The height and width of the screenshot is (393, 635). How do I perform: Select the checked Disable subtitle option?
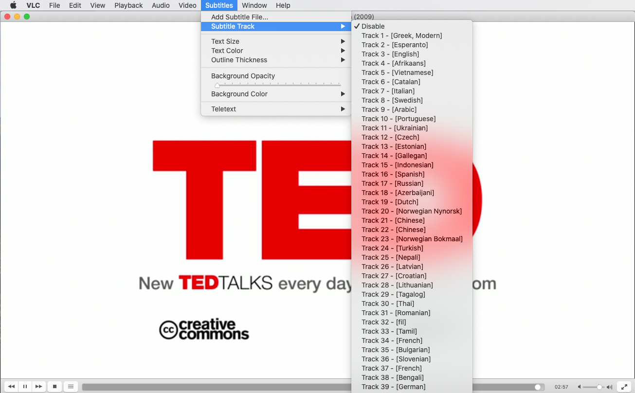tap(412, 26)
